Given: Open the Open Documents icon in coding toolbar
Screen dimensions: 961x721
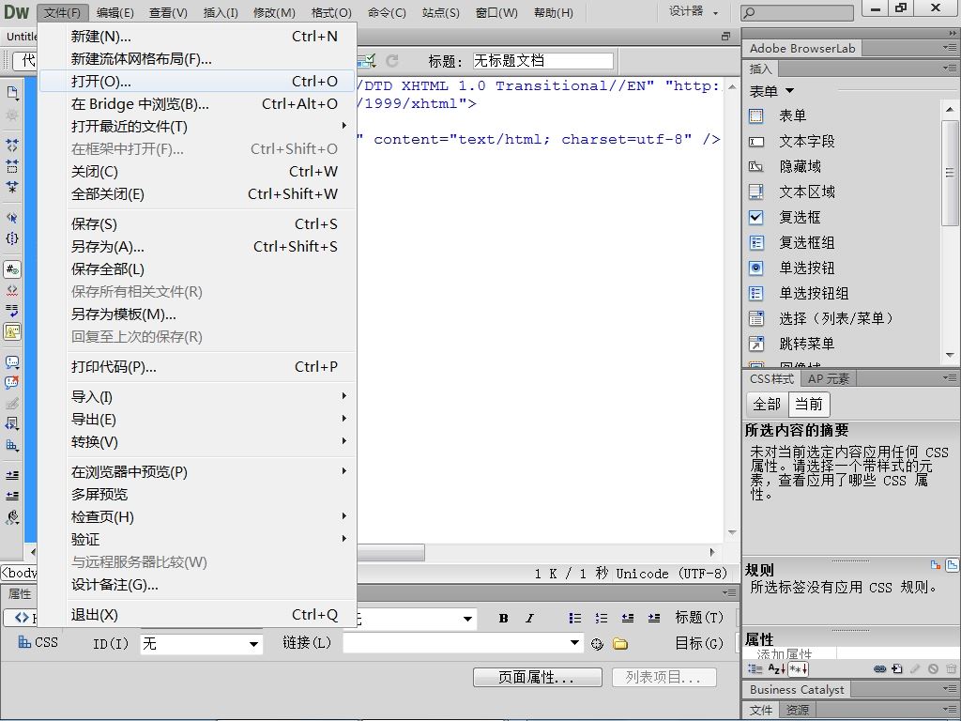Looking at the screenshot, I should click(x=12, y=93).
